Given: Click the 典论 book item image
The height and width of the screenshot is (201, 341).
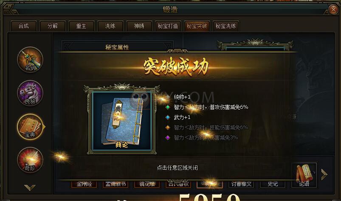Looking at the screenshot, I should coord(122,121).
